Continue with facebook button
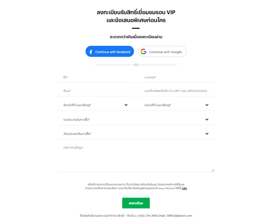This screenshot has height=222, width=272. 110,51
